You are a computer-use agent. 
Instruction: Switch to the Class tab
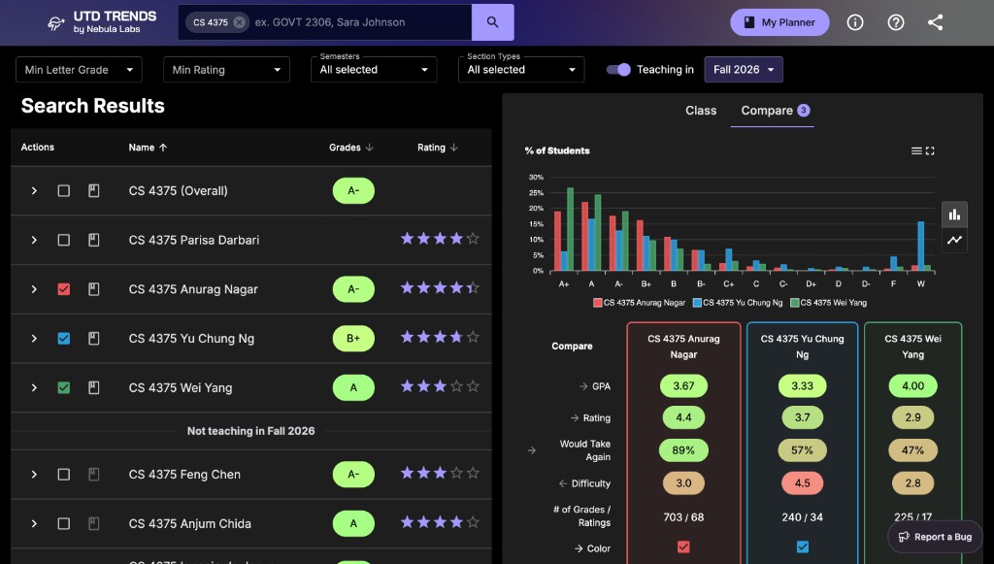coord(701,111)
